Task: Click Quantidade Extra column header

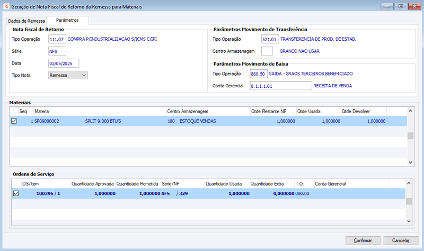Action: coord(272,183)
